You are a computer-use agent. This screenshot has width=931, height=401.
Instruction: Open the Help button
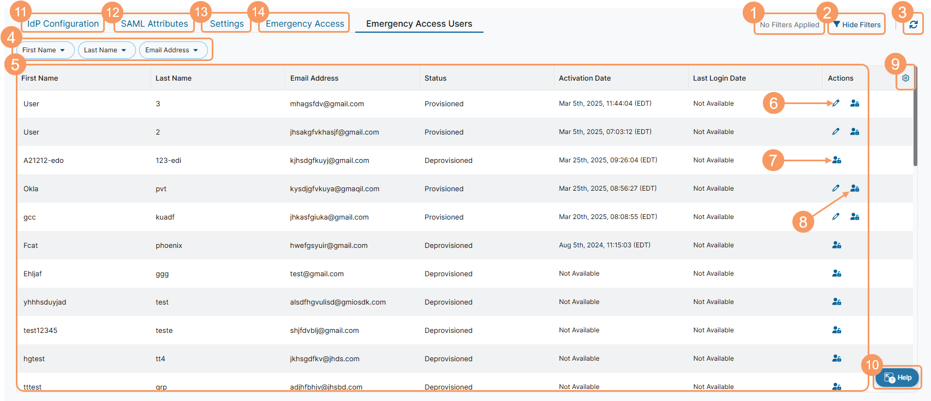click(897, 378)
